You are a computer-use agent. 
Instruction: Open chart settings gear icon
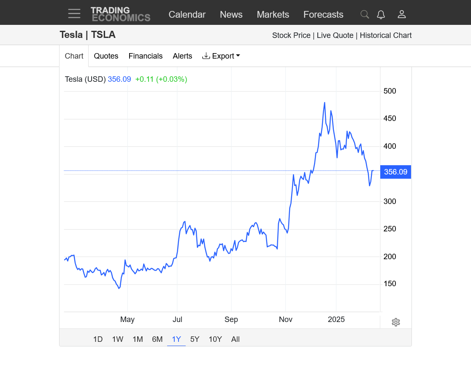395,322
